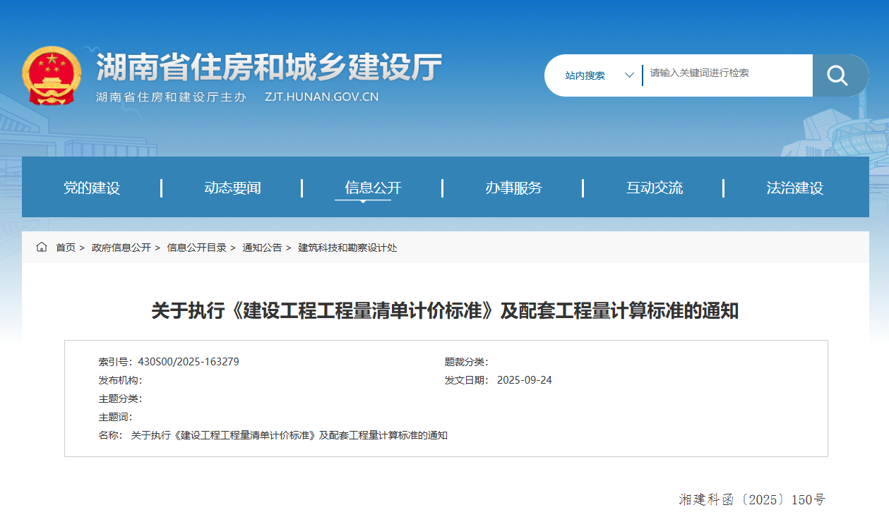Click the notice title about 工程量清单计价标准
Screen dimensions: 889x517
tap(444, 311)
